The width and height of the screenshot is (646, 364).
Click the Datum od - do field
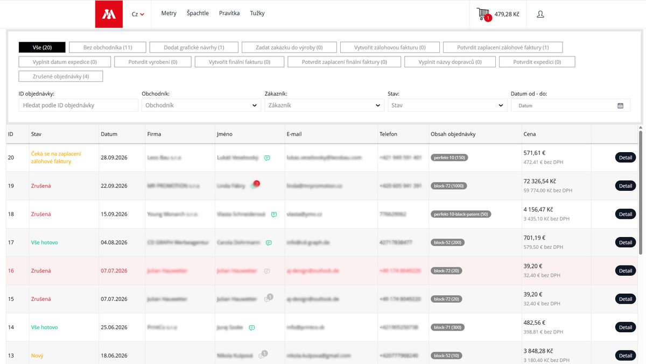coord(571,105)
